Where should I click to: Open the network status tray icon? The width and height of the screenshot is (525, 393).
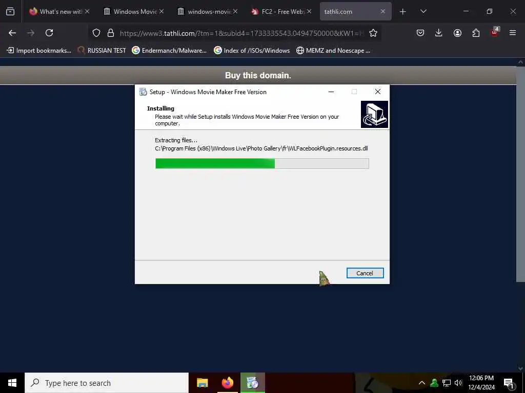pos(447,383)
